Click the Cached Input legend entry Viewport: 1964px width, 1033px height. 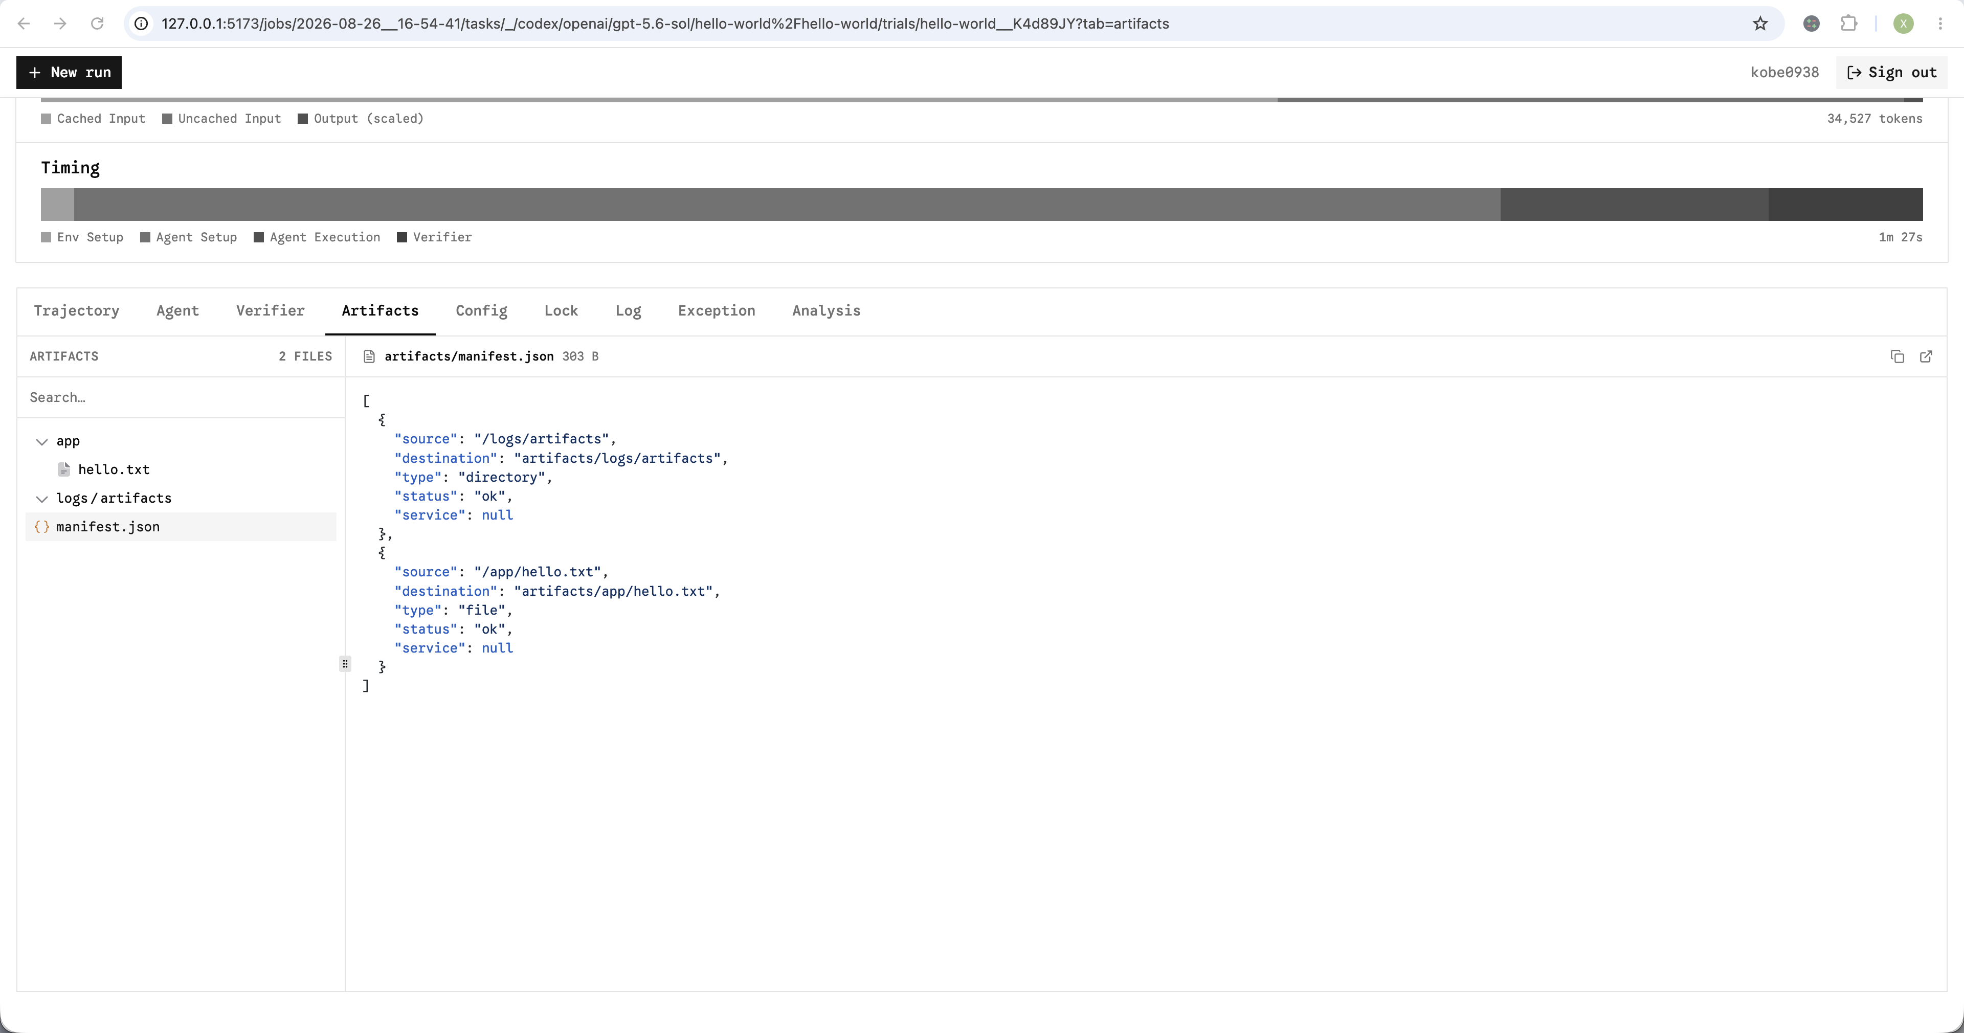pos(93,119)
